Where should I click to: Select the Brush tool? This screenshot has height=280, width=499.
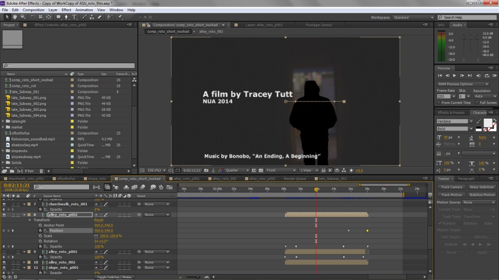click(84, 17)
